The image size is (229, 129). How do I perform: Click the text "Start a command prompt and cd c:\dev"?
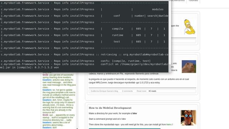[x=107, y=119]
